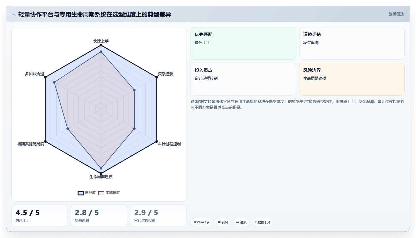Open the 谨慎评估 card heading
This screenshot has height=238, width=416.
[x=312, y=34]
